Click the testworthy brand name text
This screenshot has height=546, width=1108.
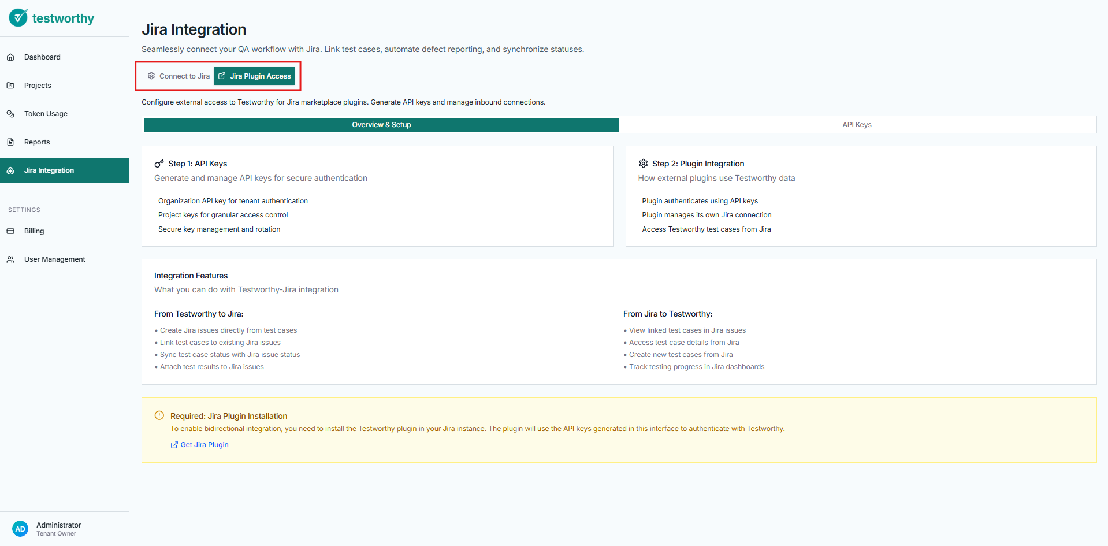63,18
